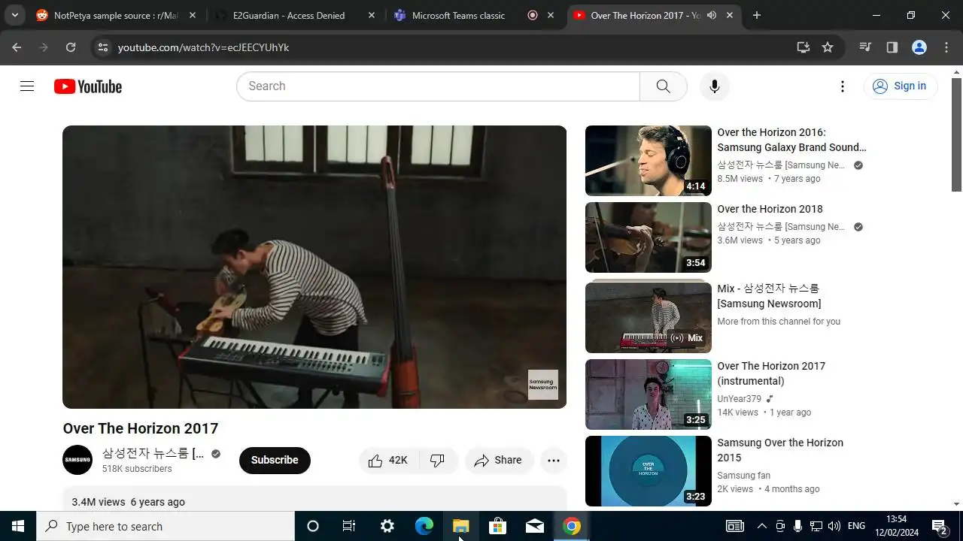Image resolution: width=963 pixels, height=541 pixels.
Task: Open Over The Horizon 2017 instrumental thumbnail
Action: (649, 394)
